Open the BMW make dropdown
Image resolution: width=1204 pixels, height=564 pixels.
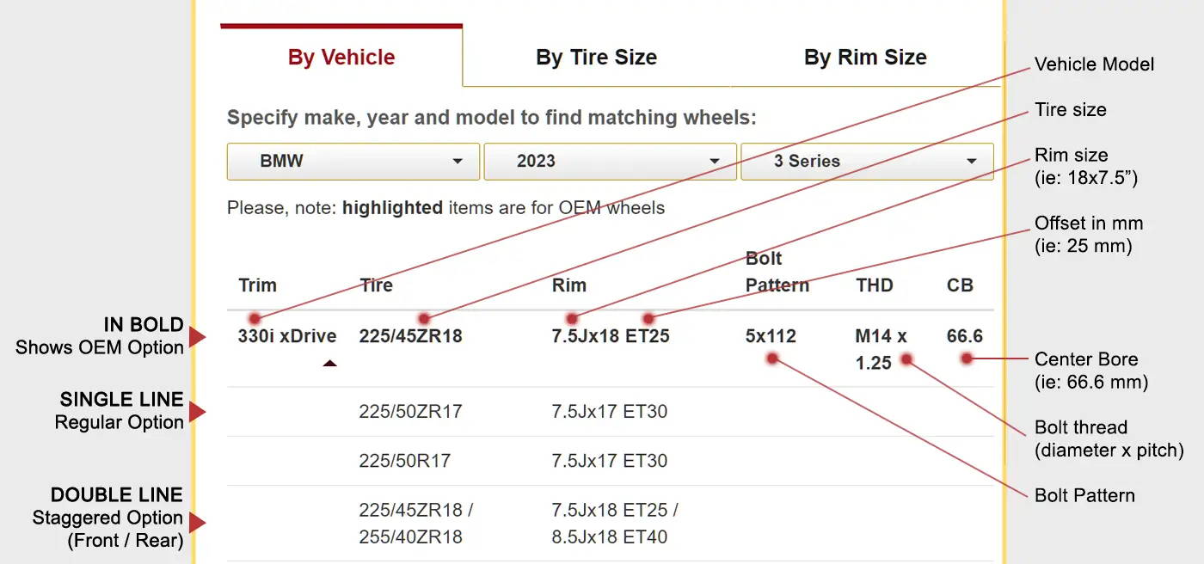pos(353,161)
